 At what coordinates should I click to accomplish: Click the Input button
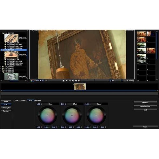[6, 101]
